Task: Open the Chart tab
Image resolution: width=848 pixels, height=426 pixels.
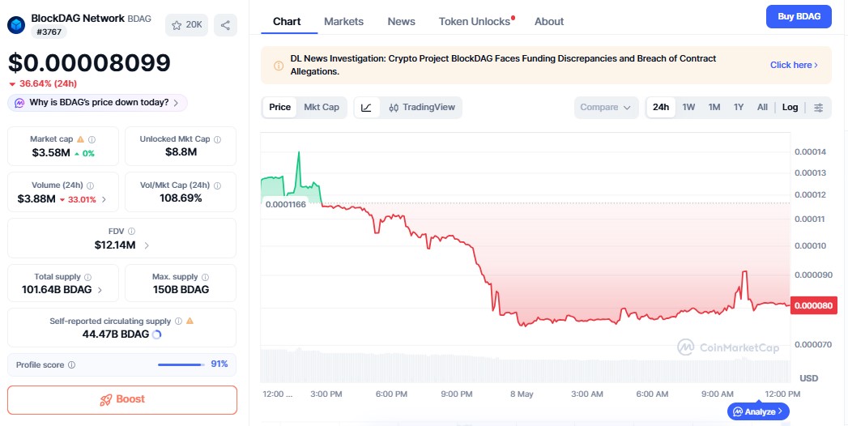Action: [x=287, y=22]
